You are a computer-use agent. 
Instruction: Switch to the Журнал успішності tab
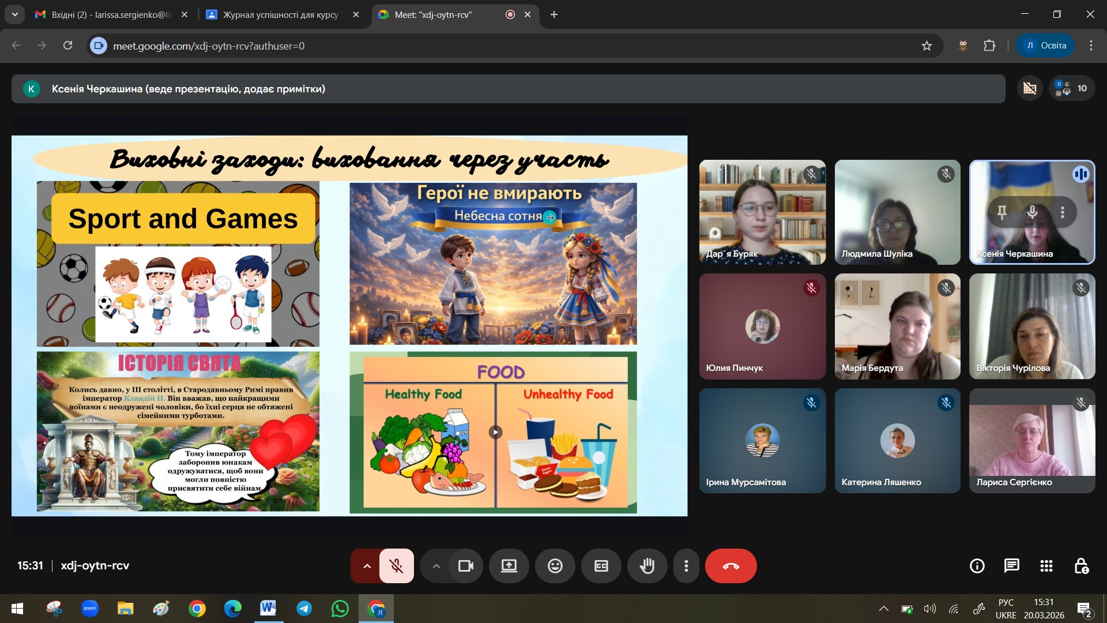click(280, 14)
